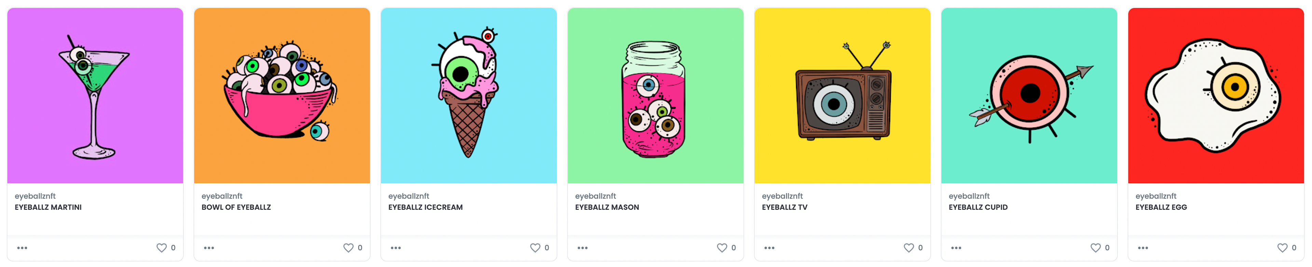Click three dots on EYEBALLZ TV card

click(x=769, y=248)
